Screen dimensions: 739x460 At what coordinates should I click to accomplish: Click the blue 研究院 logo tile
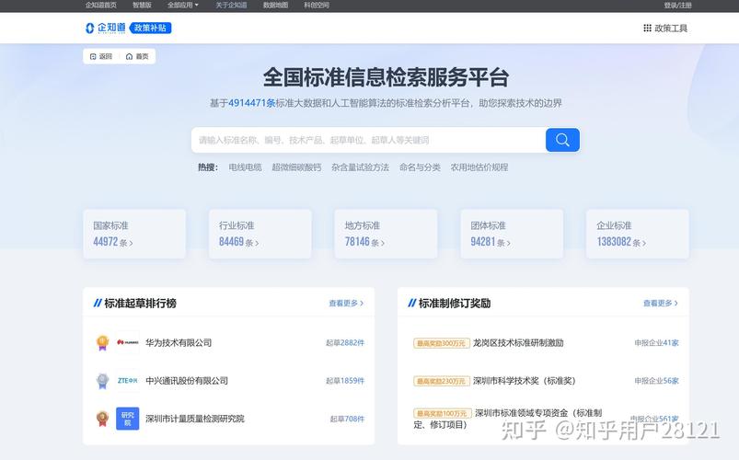pyautogui.click(x=128, y=419)
